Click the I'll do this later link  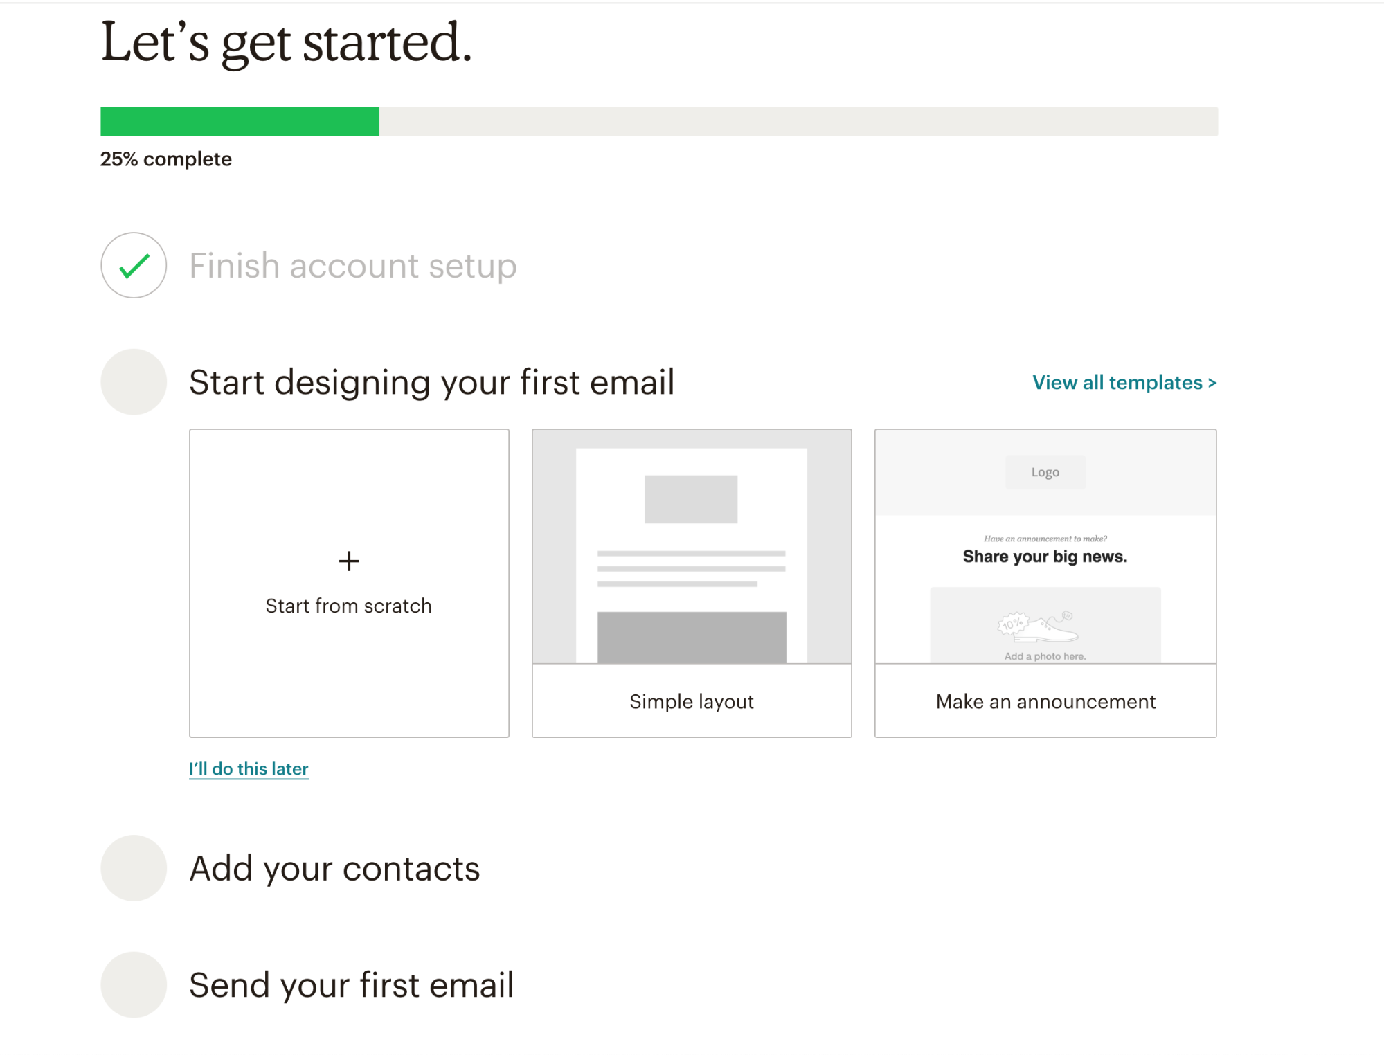point(249,768)
